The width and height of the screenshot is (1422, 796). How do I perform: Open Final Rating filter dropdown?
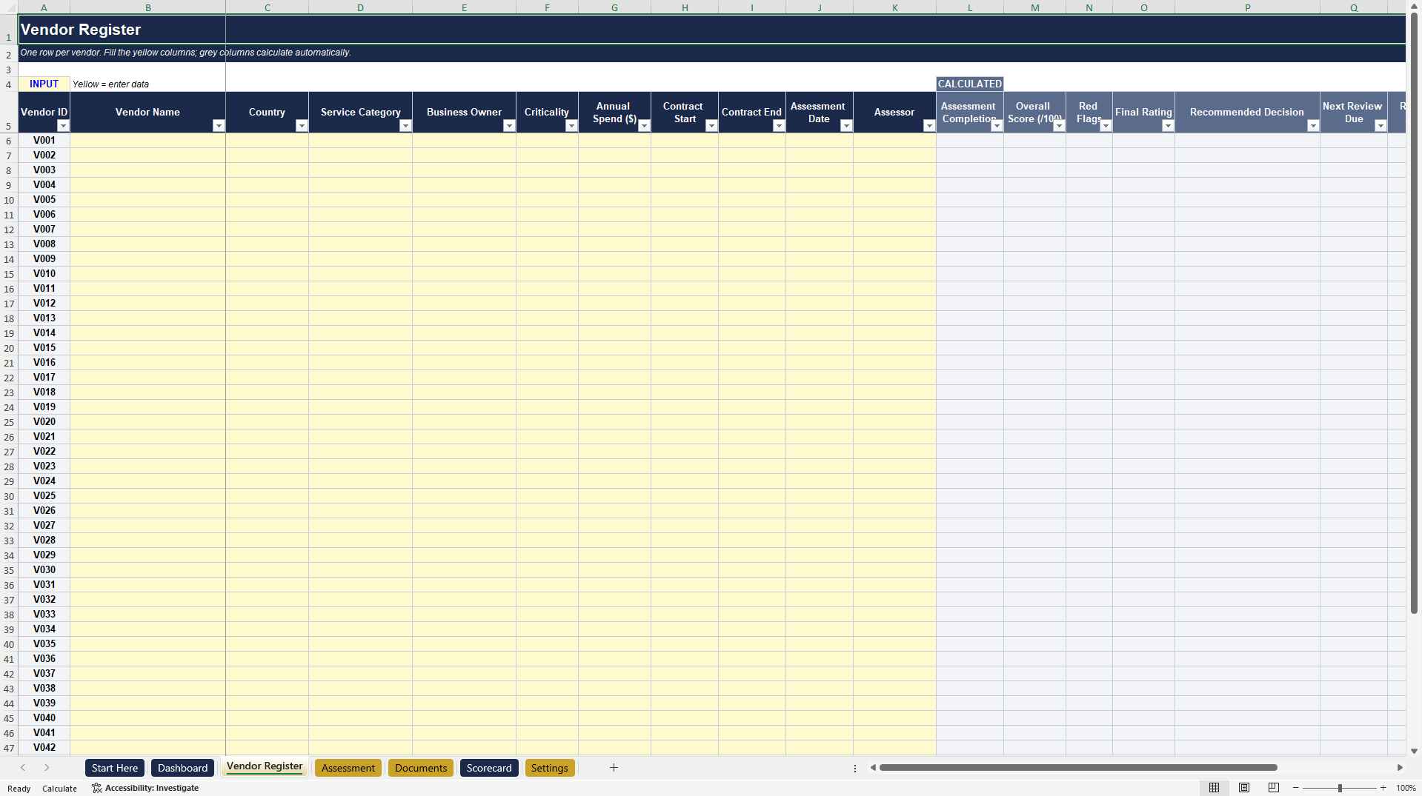click(x=1168, y=126)
